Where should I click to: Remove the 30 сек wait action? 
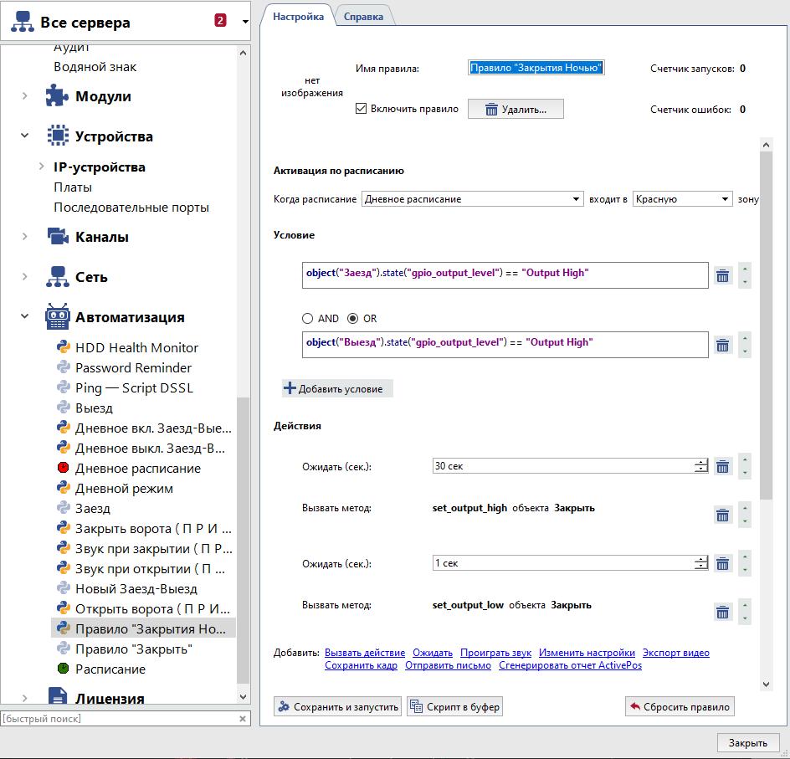pos(723,466)
